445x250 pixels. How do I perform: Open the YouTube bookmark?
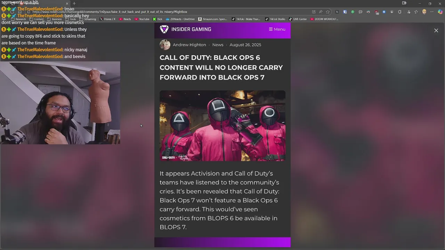(142, 19)
